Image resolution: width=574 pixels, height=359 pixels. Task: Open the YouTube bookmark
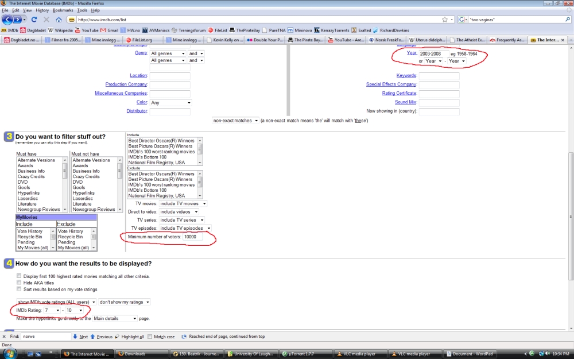pos(87,30)
